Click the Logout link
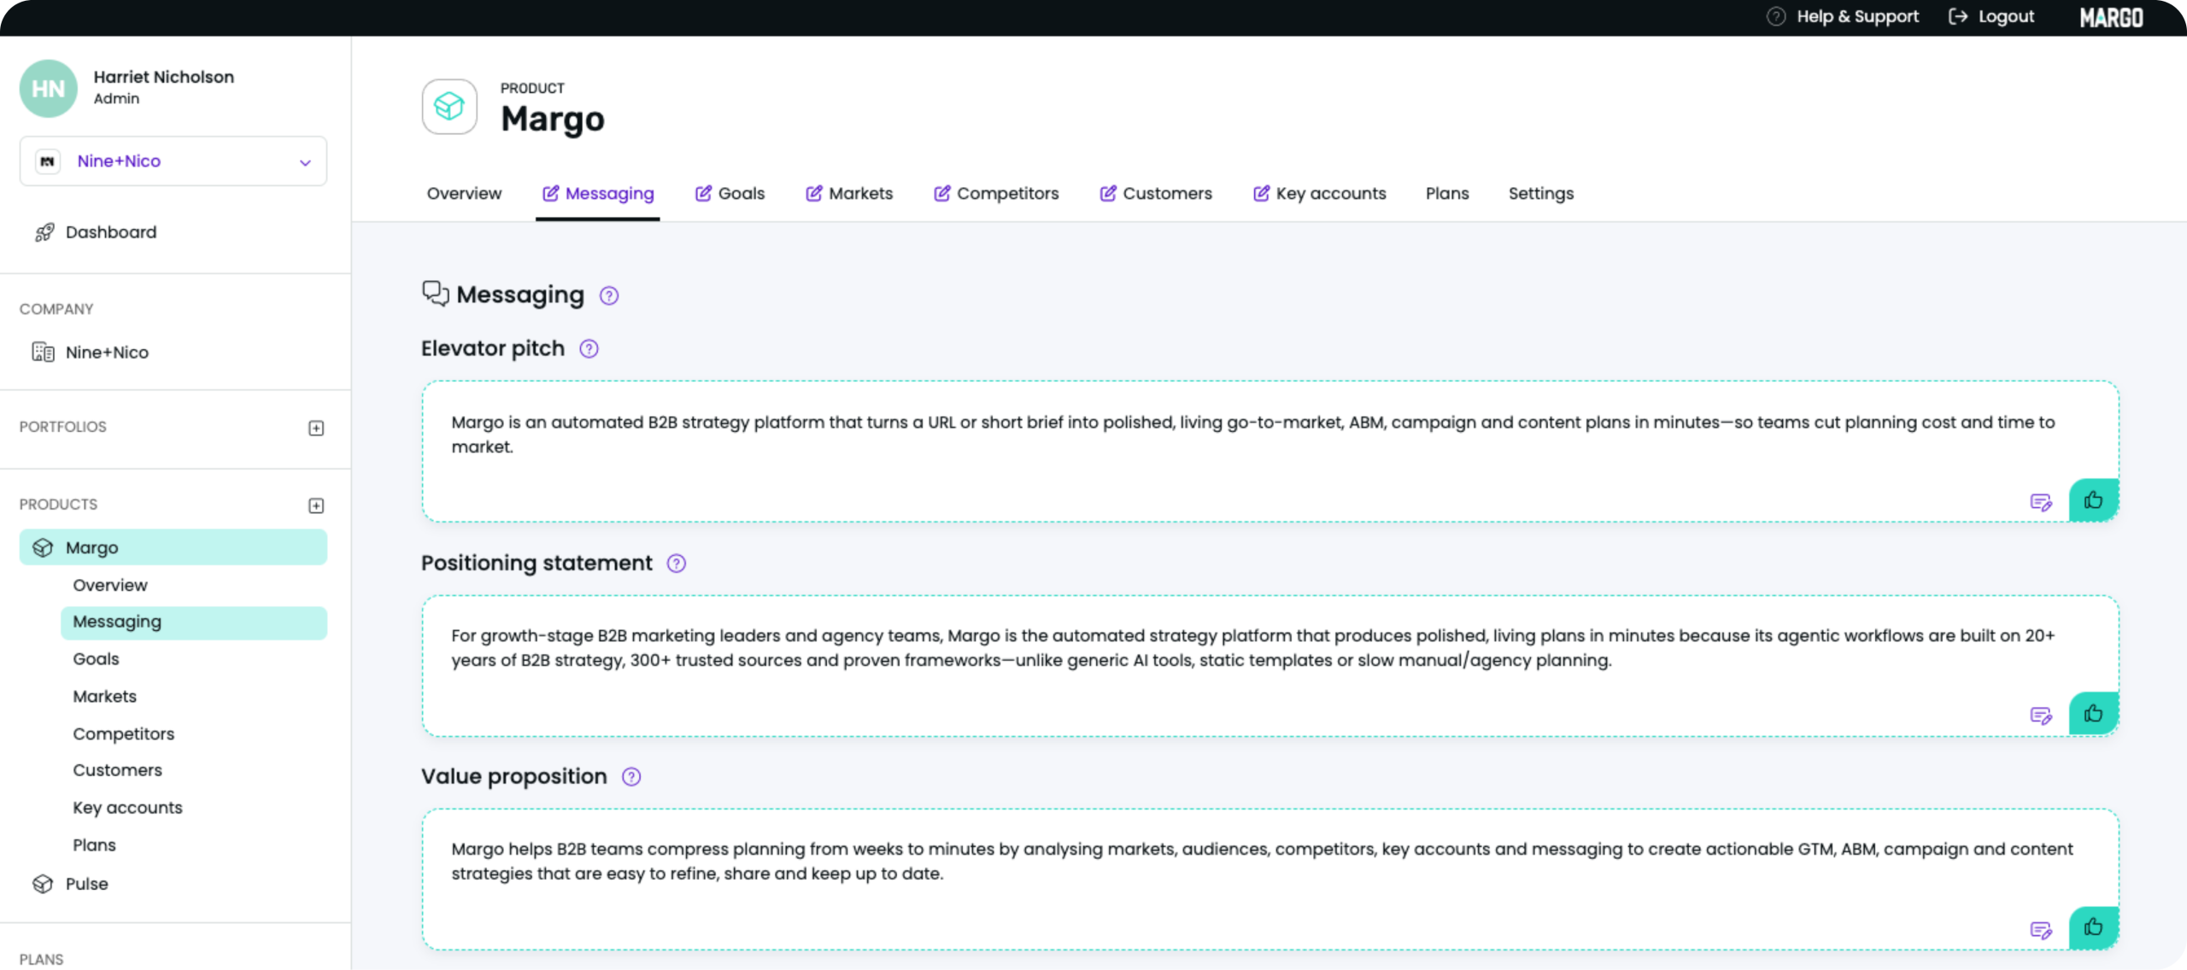 click(1991, 17)
